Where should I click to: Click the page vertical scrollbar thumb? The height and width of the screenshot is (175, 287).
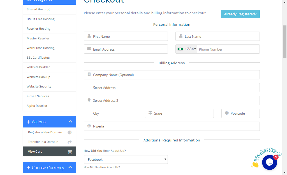(x=285, y=42)
